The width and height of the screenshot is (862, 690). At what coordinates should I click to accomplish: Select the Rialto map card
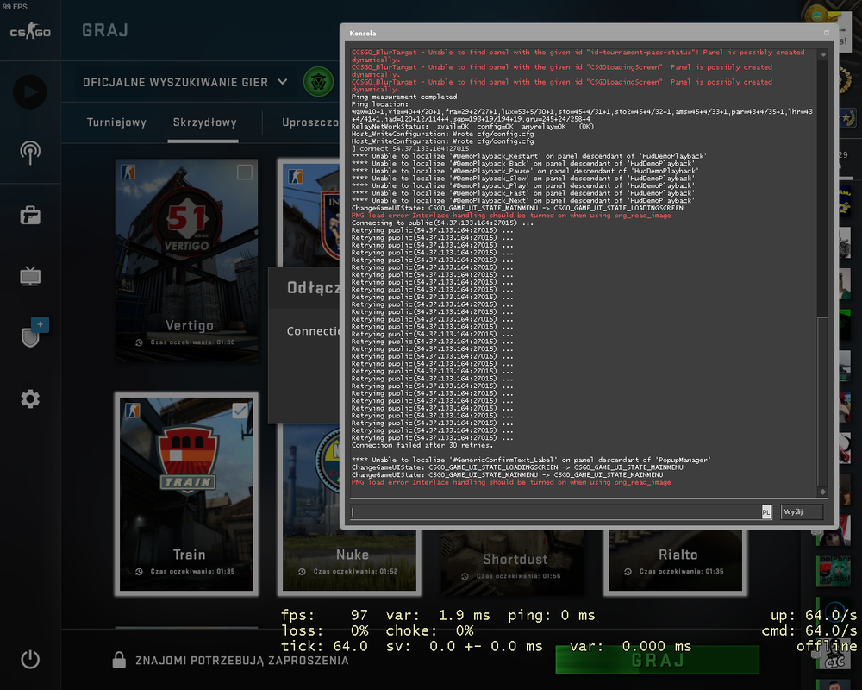pos(676,561)
